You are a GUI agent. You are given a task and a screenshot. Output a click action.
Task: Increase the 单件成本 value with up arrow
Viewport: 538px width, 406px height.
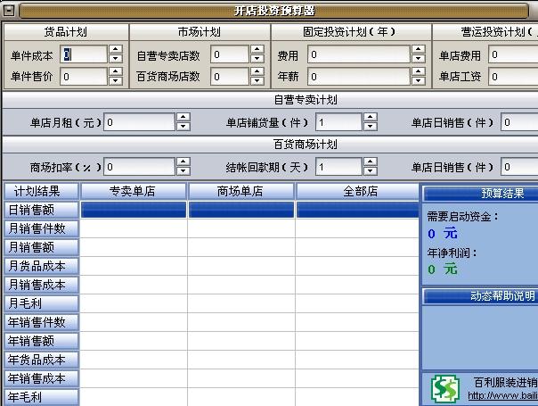click(115, 51)
